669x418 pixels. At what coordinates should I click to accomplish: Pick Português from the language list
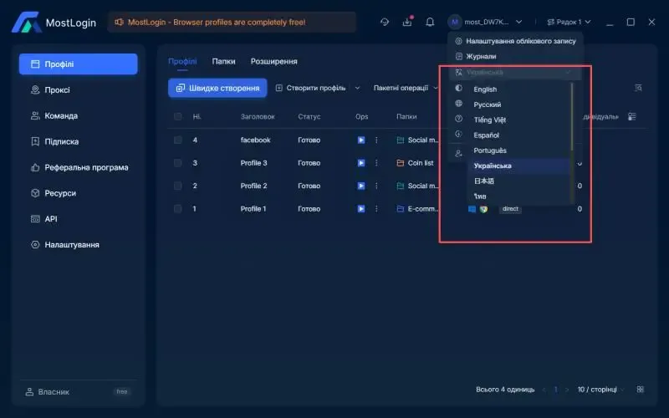pyautogui.click(x=490, y=150)
